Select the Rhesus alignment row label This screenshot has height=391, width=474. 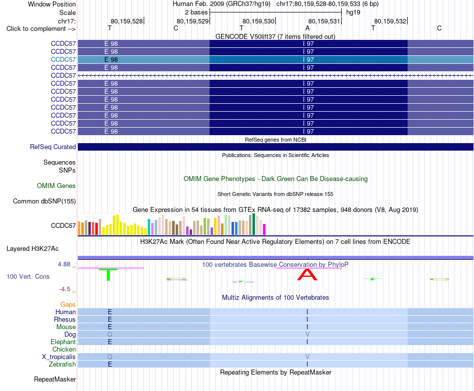point(65,319)
